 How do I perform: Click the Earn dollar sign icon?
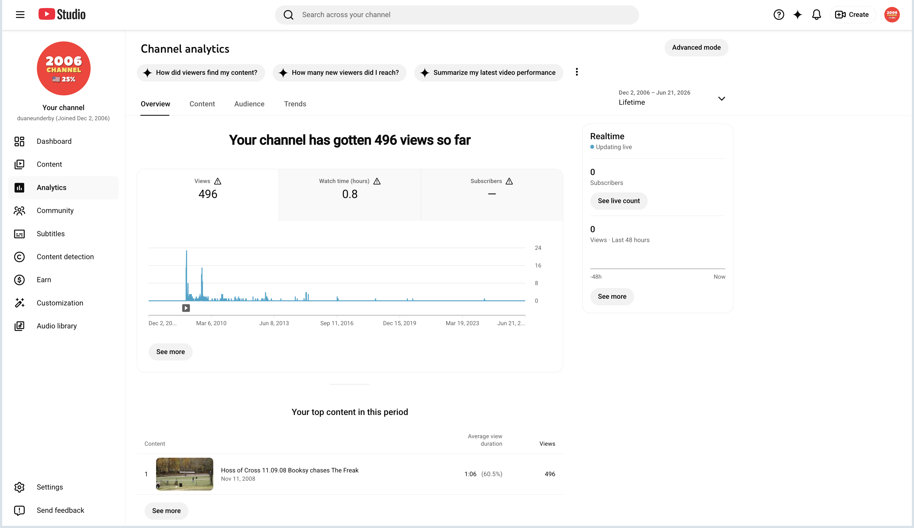click(19, 280)
